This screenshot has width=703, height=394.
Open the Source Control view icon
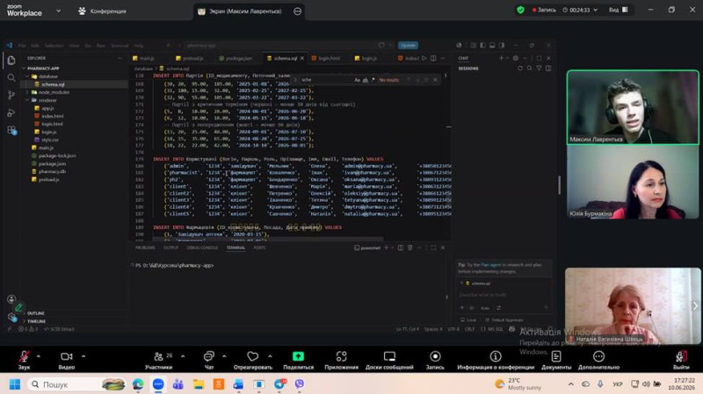tap(11, 95)
